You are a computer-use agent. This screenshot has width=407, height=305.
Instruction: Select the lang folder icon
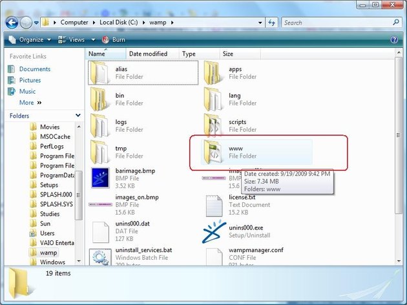pyautogui.click(x=213, y=100)
